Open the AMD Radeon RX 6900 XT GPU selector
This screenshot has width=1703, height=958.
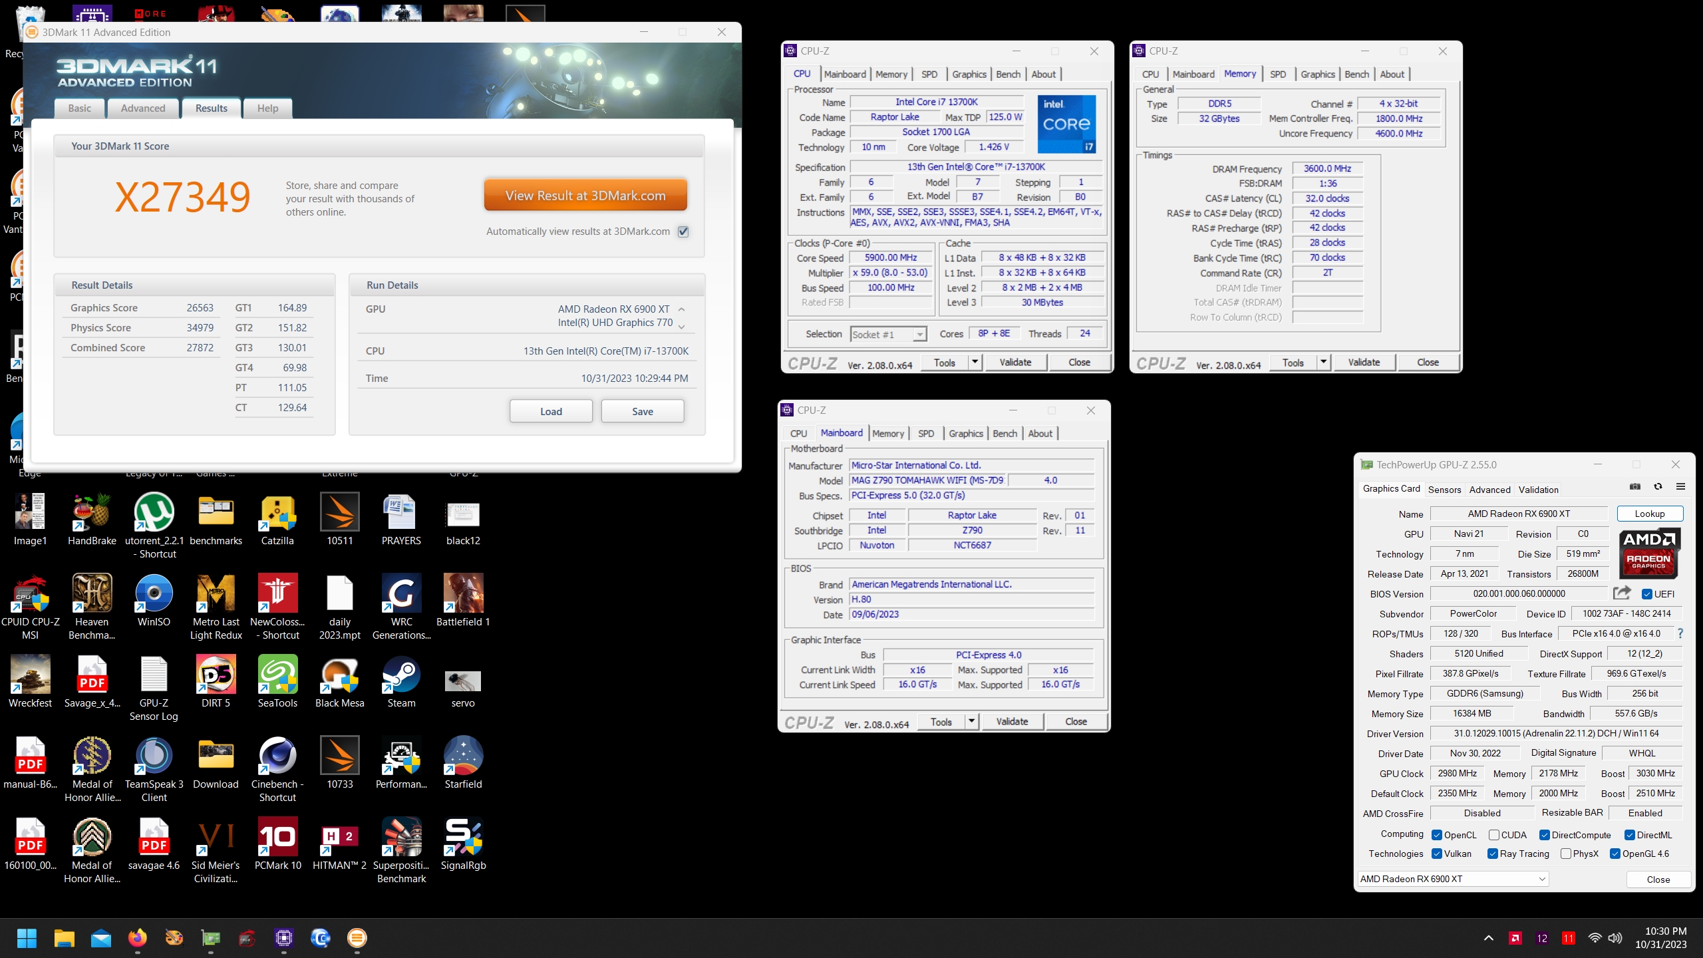1453,879
